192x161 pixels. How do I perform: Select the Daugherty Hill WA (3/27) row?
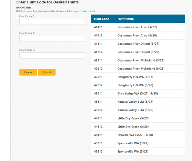(138, 77)
